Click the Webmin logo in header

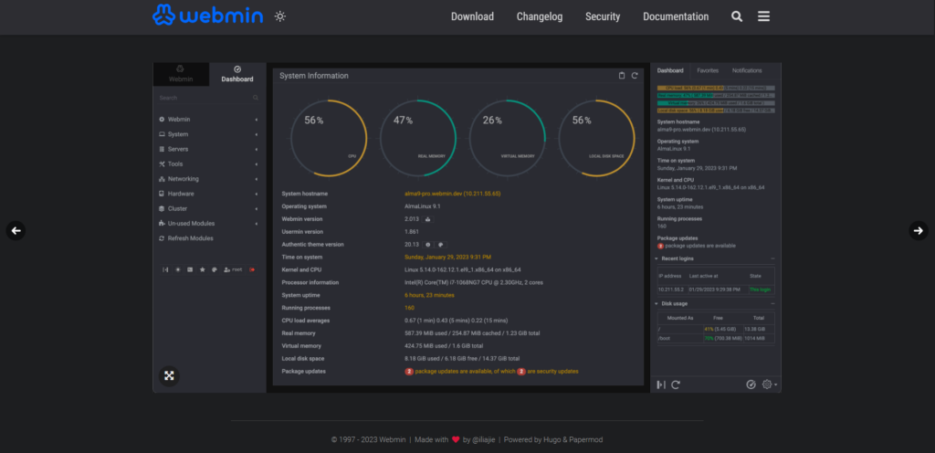[207, 16]
